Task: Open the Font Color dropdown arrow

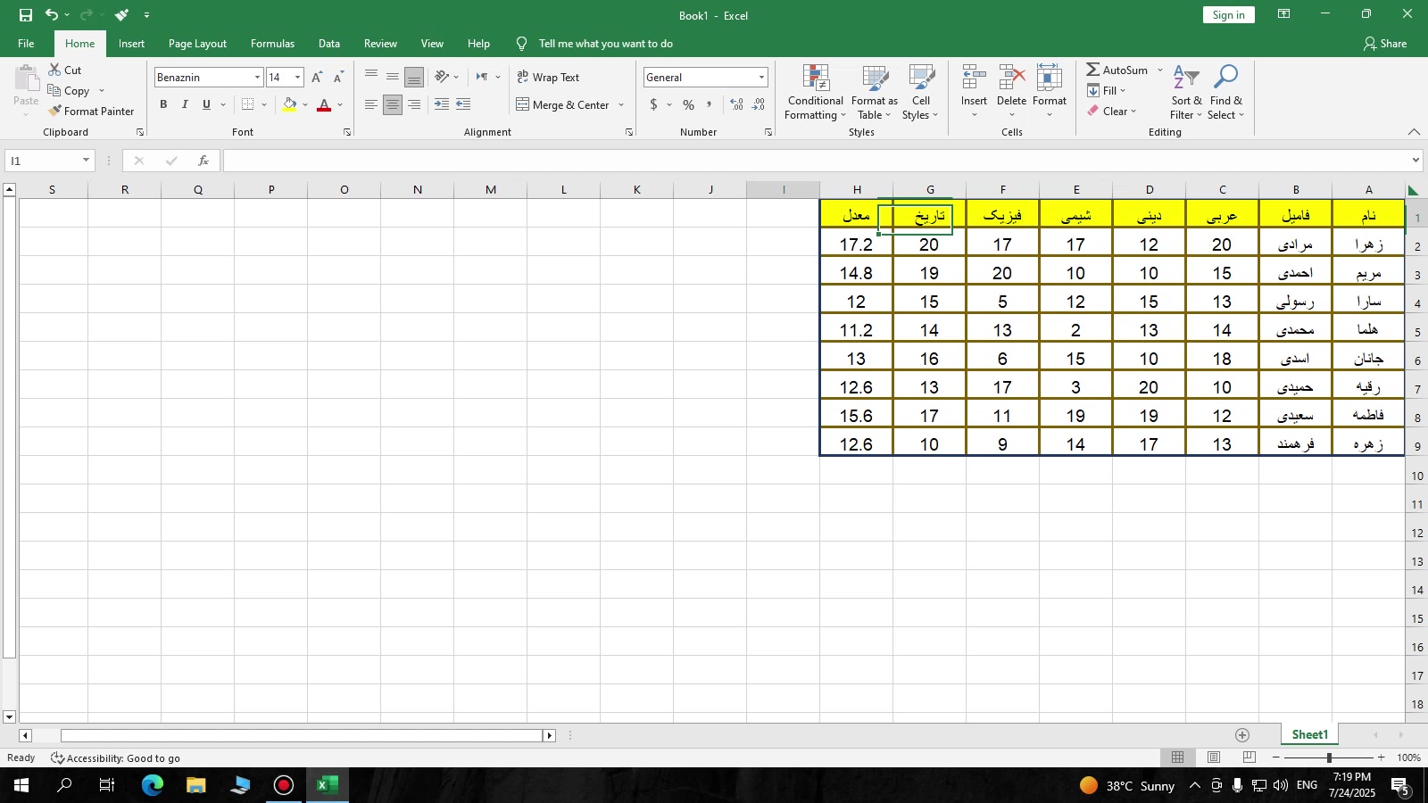Action: [x=340, y=104]
